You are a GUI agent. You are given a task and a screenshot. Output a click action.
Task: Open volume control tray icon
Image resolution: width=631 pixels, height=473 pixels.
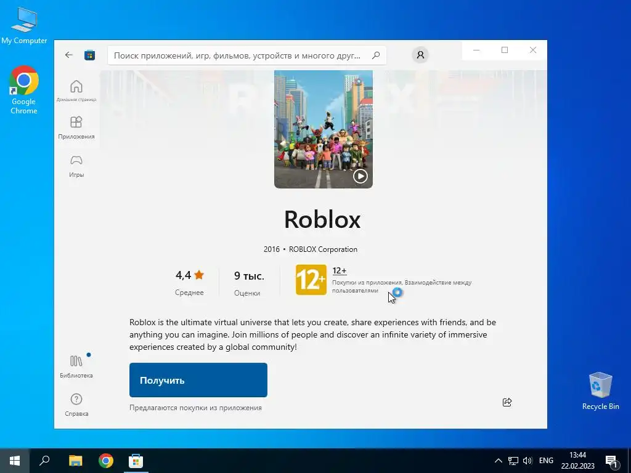[527, 461]
